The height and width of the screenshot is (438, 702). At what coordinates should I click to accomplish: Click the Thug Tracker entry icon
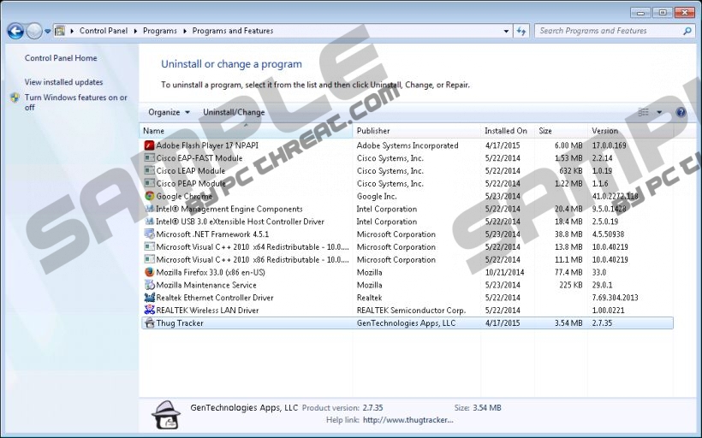[x=150, y=323]
